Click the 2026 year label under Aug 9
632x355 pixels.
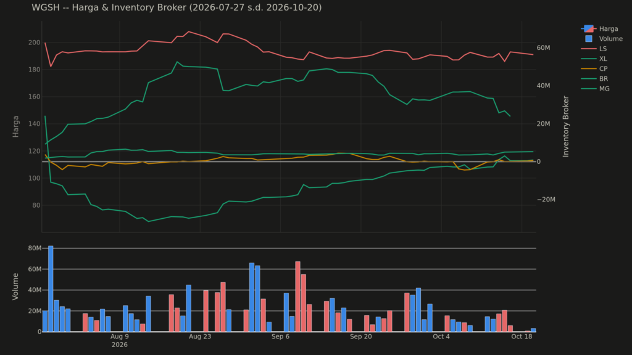[120, 345]
